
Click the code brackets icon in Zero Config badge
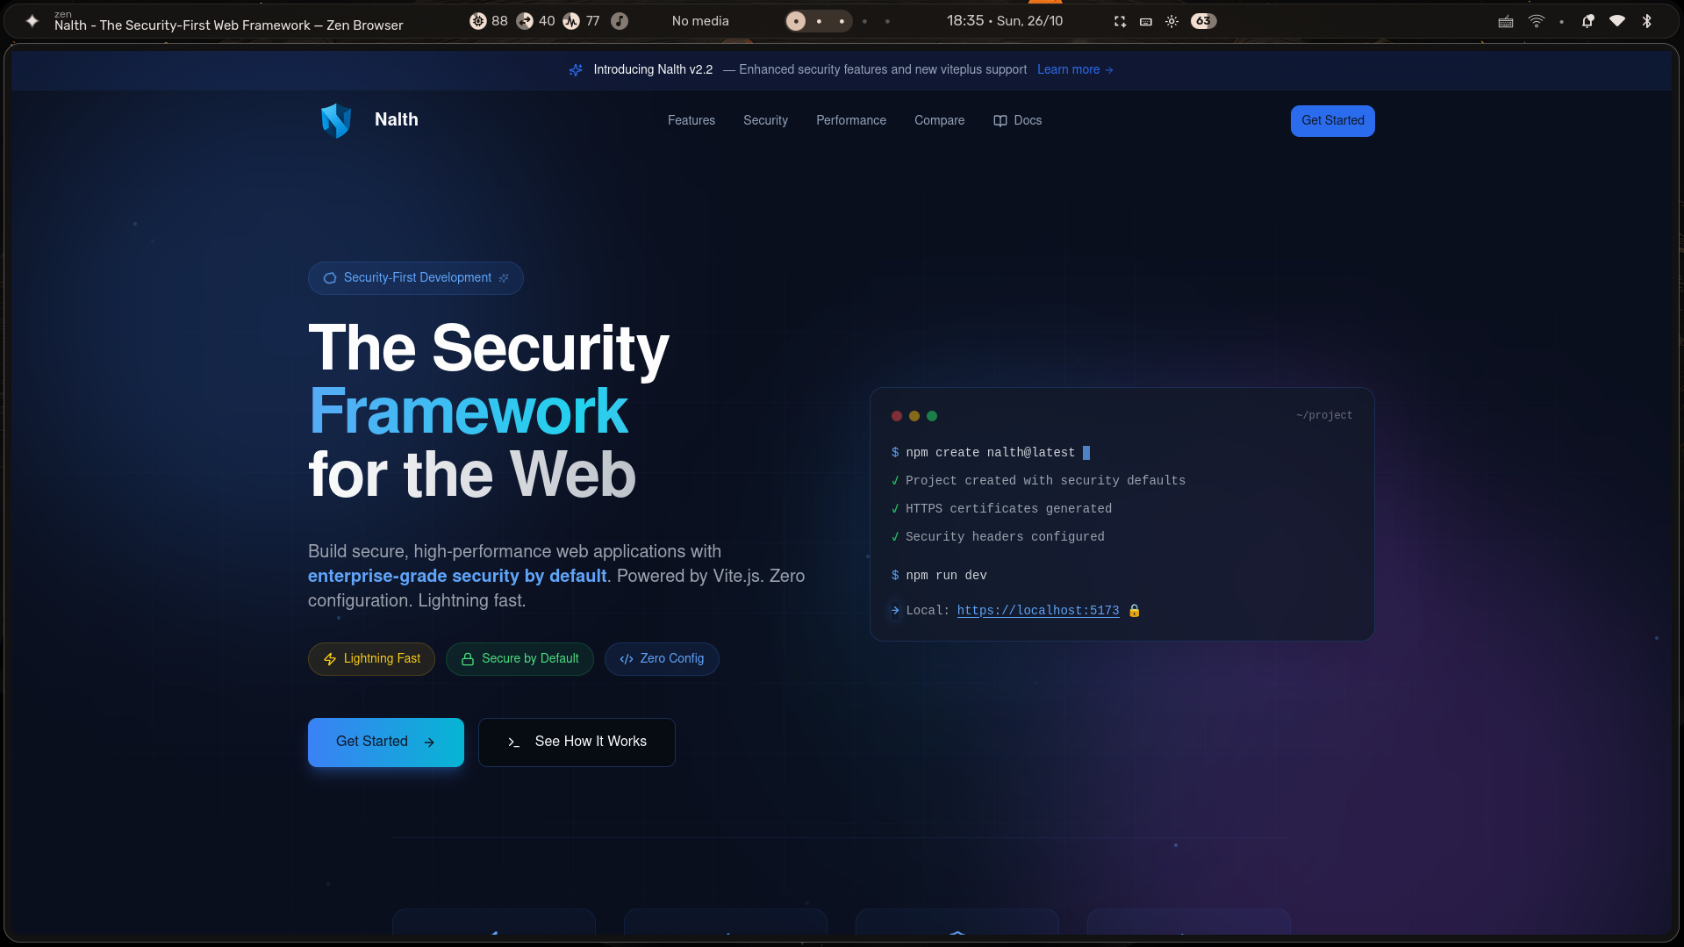[627, 659]
